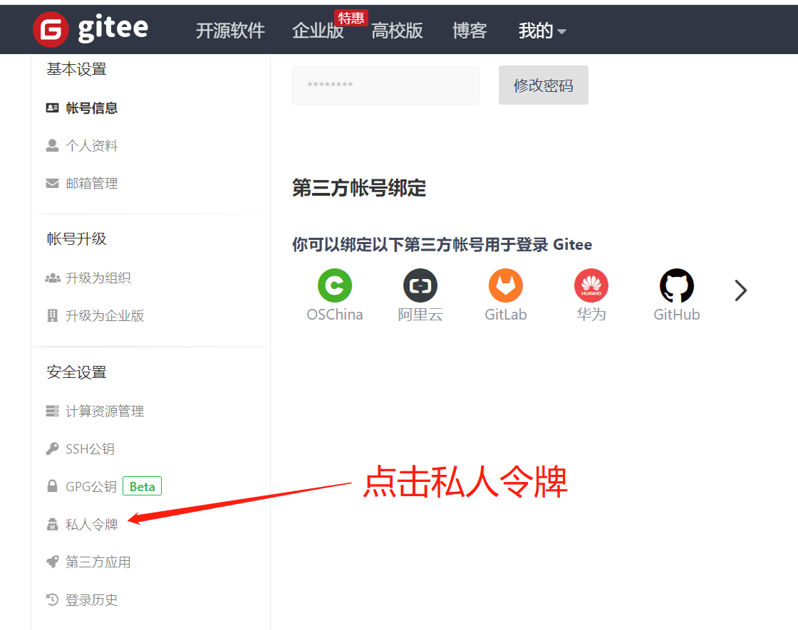
Task: Bind the 阿里云 third-party account
Action: click(420, 284)
